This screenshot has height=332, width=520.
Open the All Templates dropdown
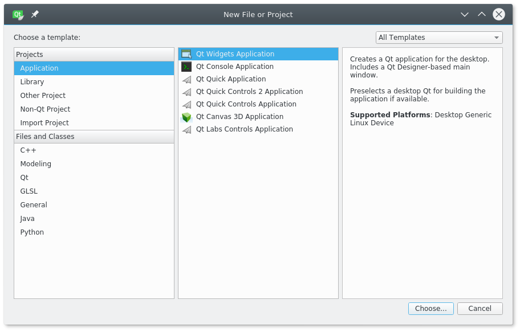439,38
